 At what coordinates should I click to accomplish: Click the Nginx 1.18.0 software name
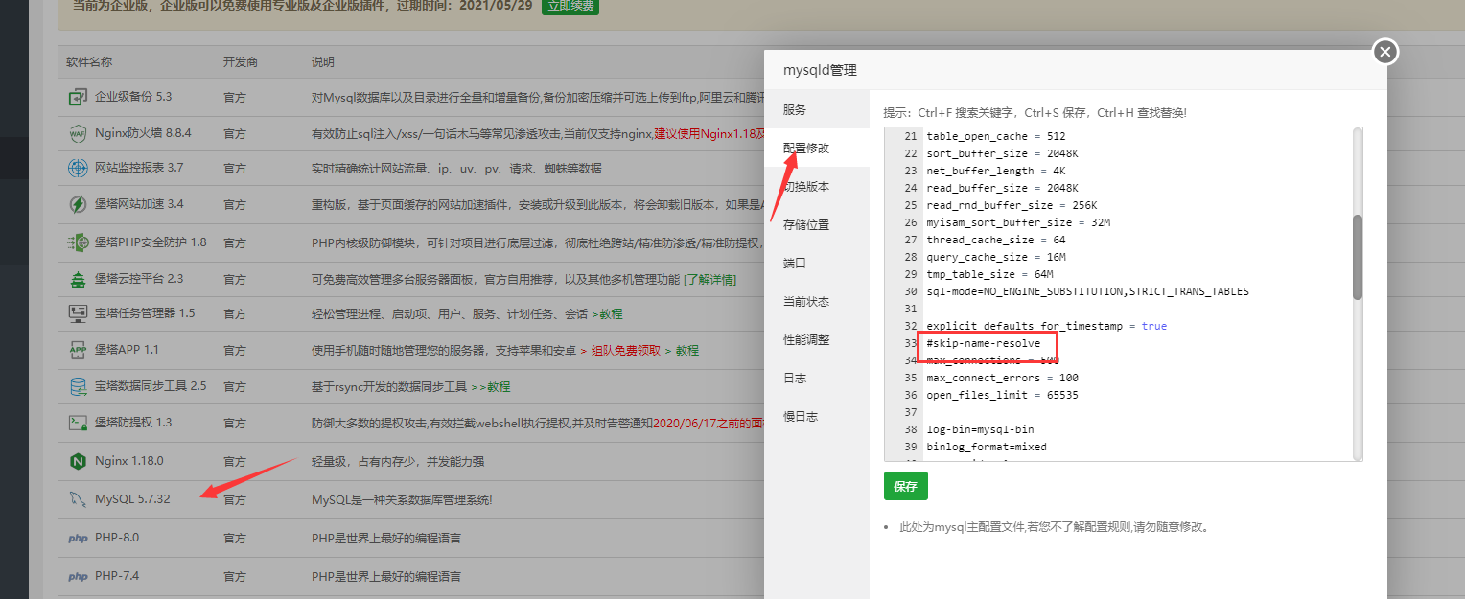129,461
